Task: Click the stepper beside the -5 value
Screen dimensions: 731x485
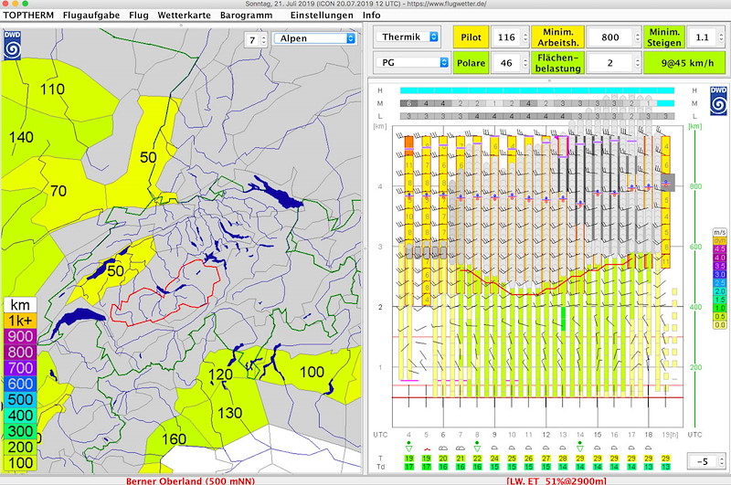Action: 720,461
